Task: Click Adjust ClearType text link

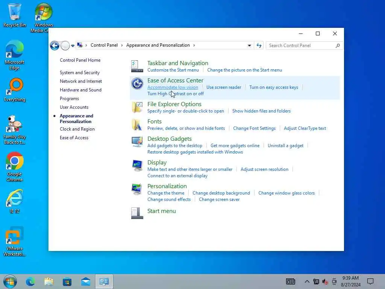Action: (305, 128)
